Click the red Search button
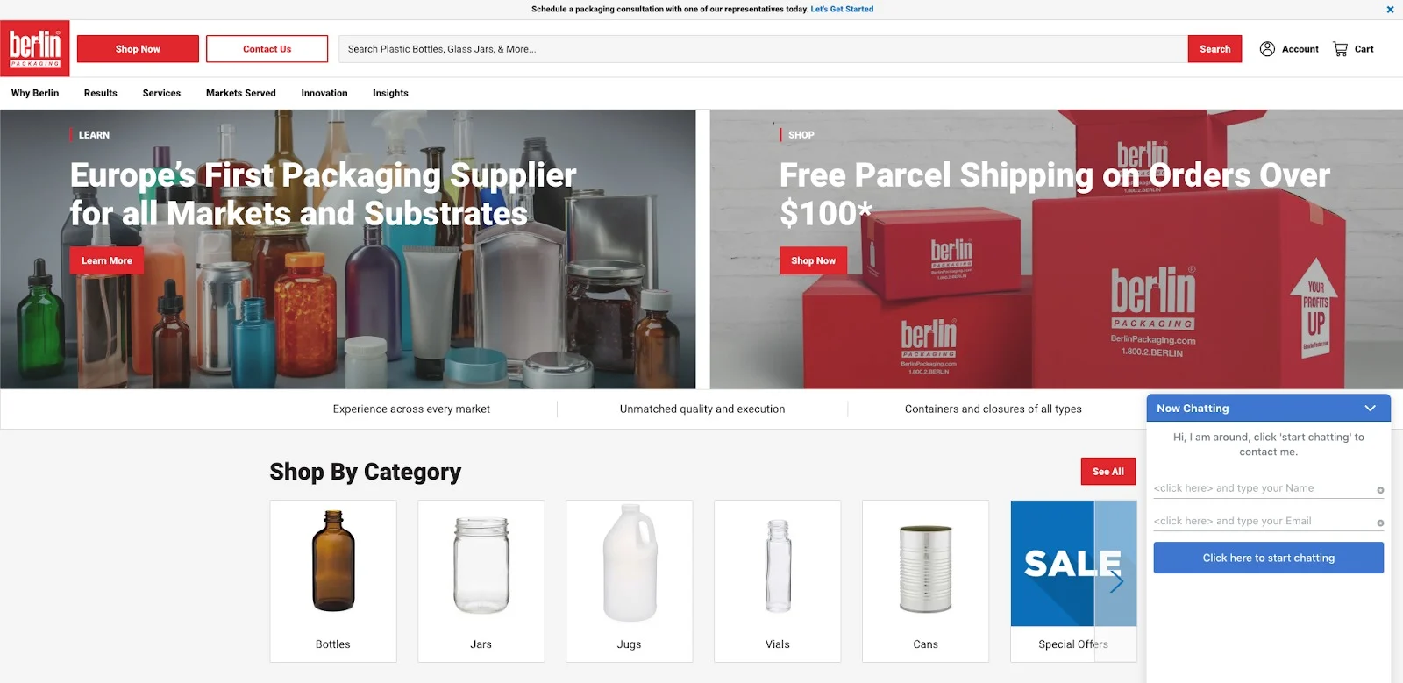 [x=1214, y=49]
